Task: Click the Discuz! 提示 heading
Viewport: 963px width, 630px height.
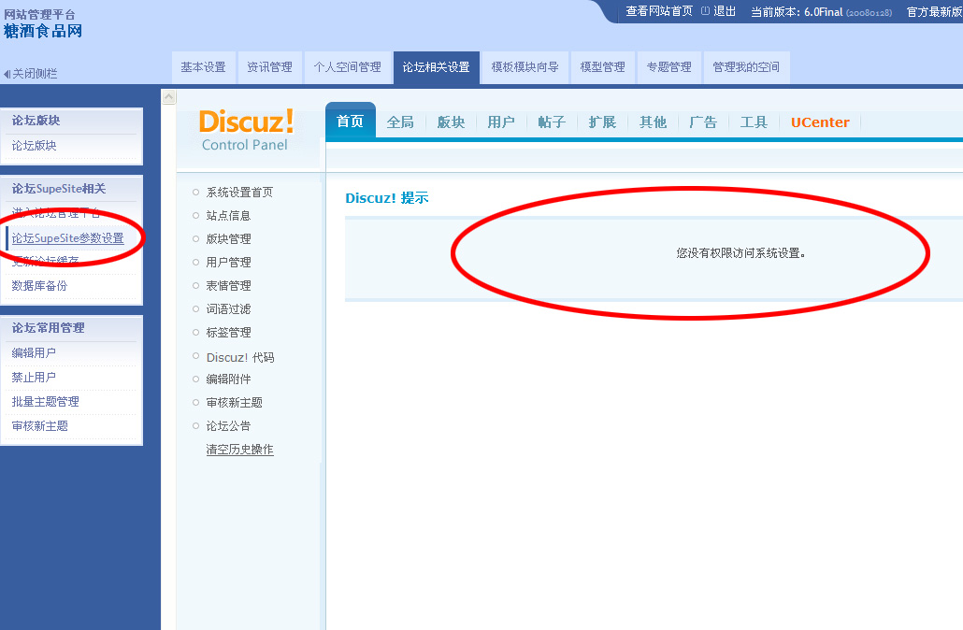Action: pos(387,198)
